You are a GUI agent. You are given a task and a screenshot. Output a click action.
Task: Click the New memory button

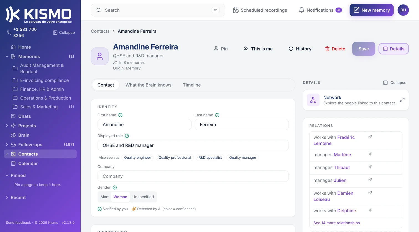click(372, 10)
